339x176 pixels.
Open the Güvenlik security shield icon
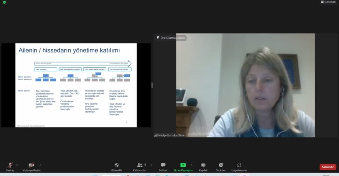click(117, 165)
